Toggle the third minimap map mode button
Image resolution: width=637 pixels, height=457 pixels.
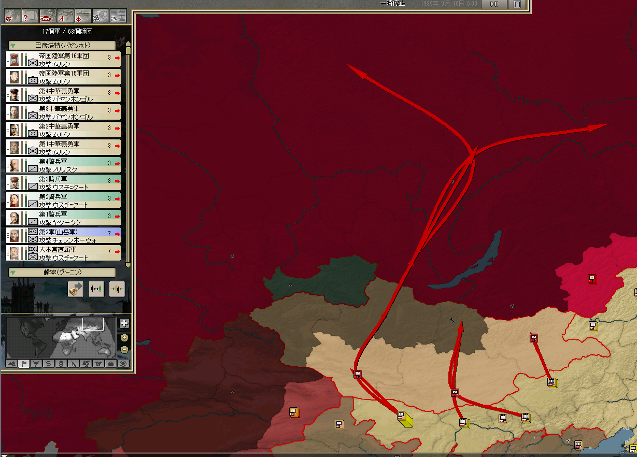click(36, 364)
